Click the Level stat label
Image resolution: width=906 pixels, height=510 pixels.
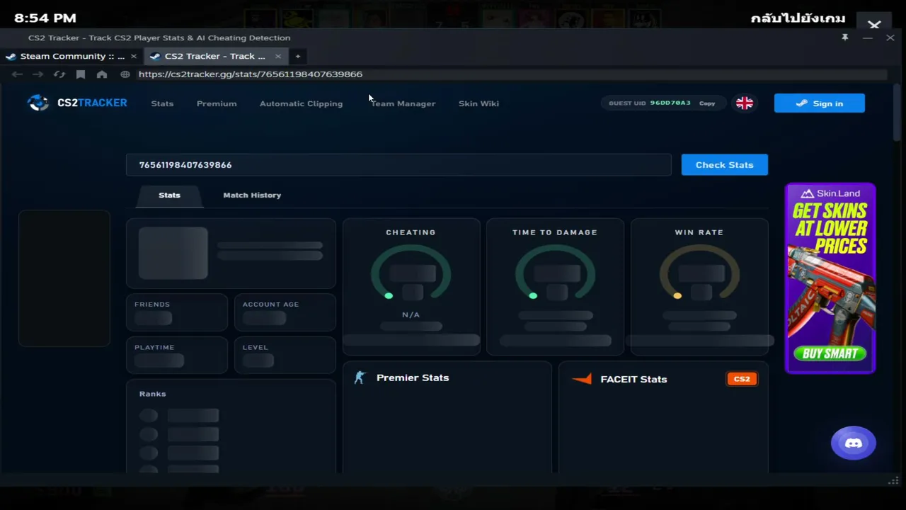click(256, 348)
